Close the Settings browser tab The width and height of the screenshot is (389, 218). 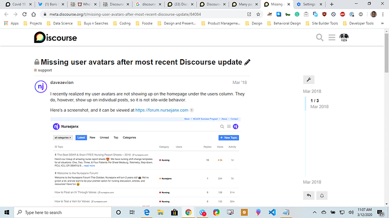click(x=321, y=4)
